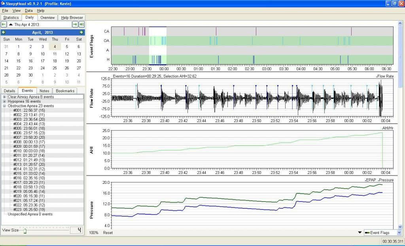Image resolution: width=405 pixels, height=246 pixels.
Task: Open the File menu
Action: pos(5,11)
